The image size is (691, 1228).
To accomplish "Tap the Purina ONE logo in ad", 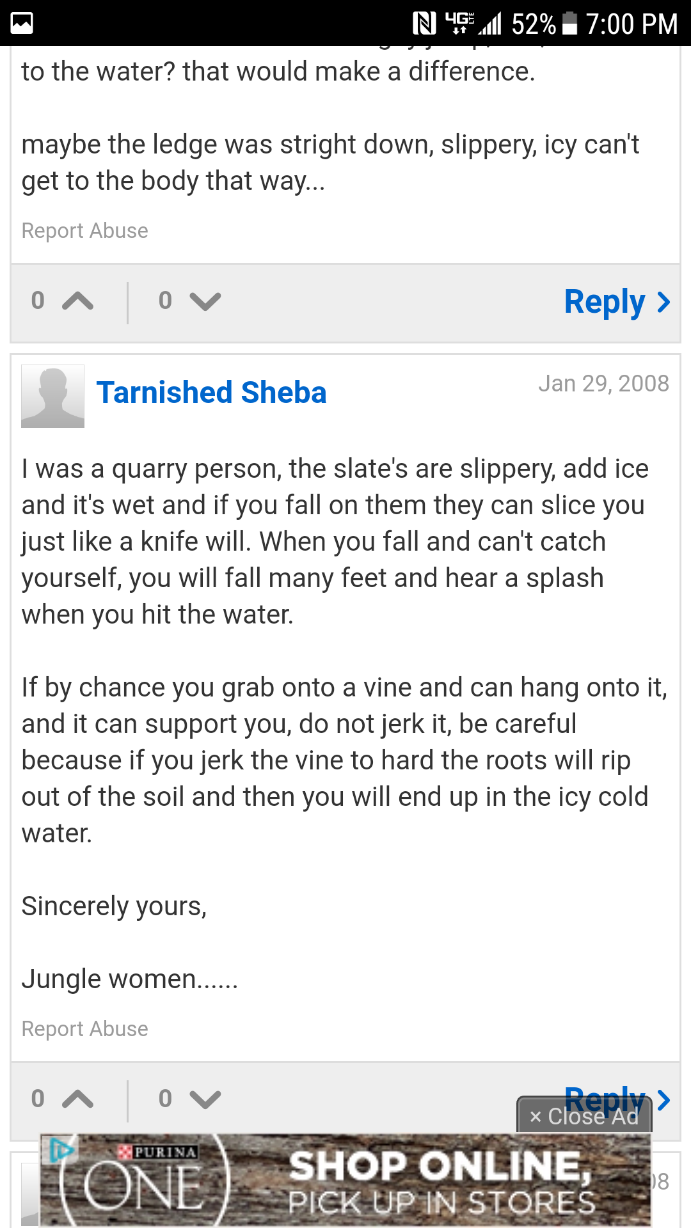I will pyautogui.click(x=145, y=1183).
